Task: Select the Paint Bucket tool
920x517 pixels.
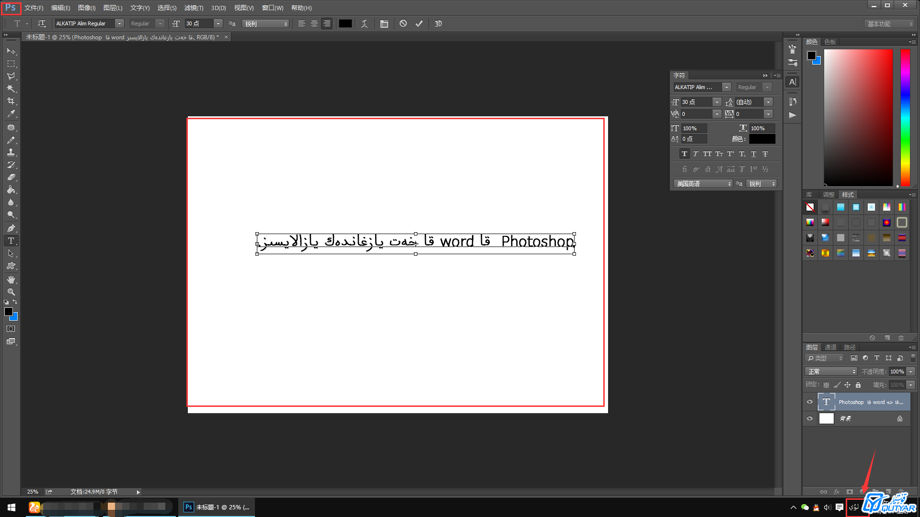Action: tap(11, 190)
